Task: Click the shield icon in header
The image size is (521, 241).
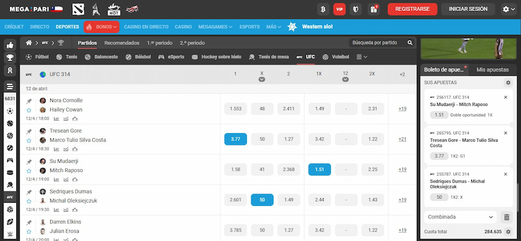Action: tap(356, 9)
